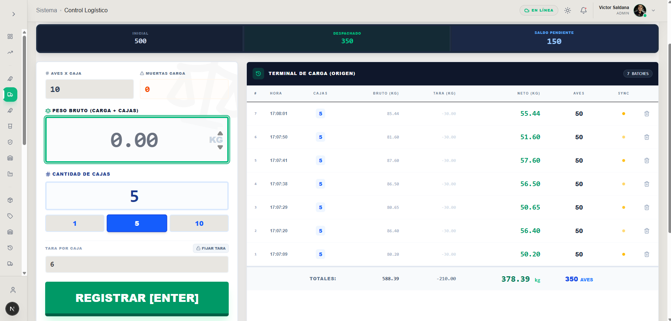
Task: Click the sidebar scrollbar up arrow
Action: coord(24,32)
